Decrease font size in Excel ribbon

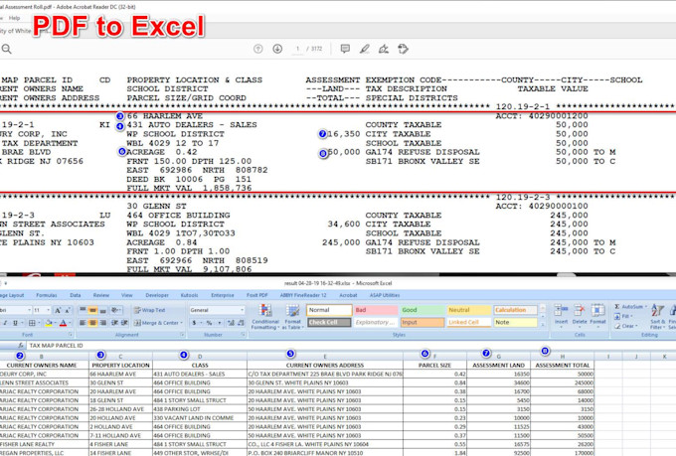point(69,310)
